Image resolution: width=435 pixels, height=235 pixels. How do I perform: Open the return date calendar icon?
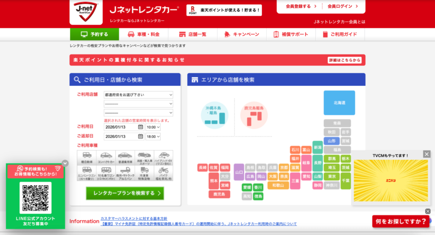click(141, 136)
